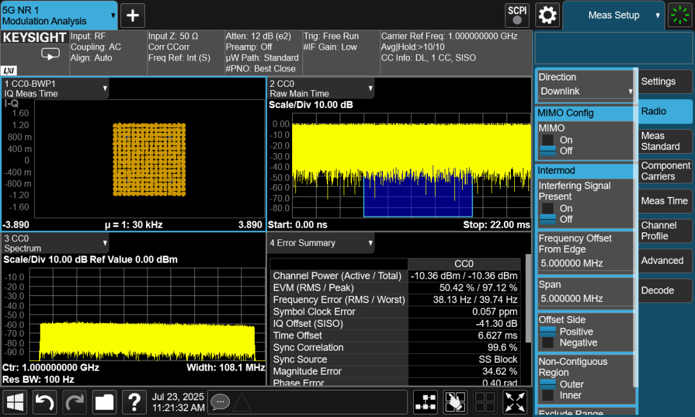
Task: Open the Advanced settings tab
Action: pos(665,261)
